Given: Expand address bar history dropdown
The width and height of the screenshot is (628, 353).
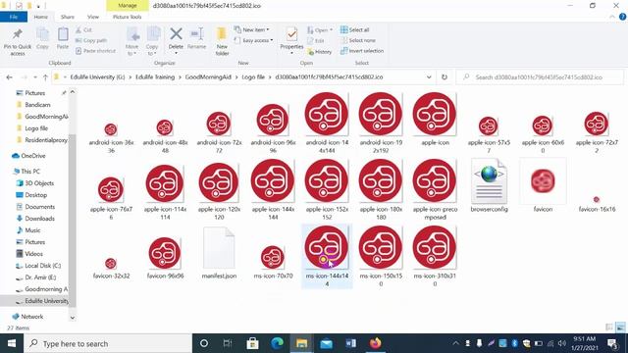Looking at the screenshot, I should [429, 77].
